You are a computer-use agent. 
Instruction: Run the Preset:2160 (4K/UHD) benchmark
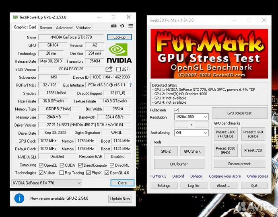coord(226,134)
